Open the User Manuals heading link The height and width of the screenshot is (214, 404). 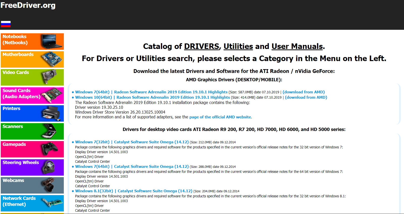click(297, 46)
